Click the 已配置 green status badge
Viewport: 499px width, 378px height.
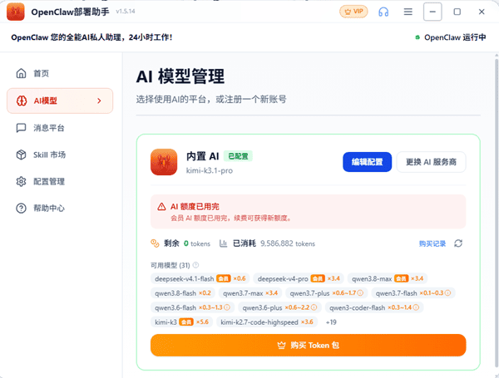click(x=238, y=156)
